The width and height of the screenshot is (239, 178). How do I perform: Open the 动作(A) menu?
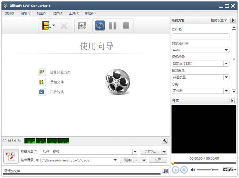58,13
